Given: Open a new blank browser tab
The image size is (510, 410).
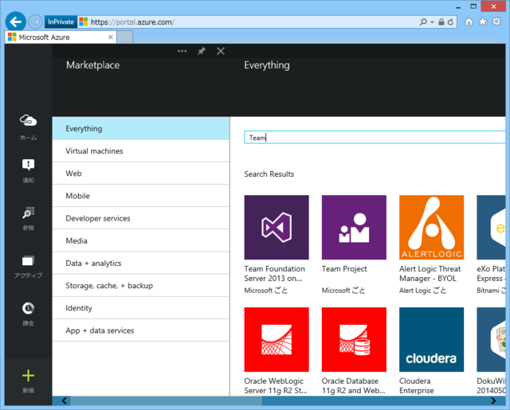Looking at the screenshot, I should click(x=125, y=37).
